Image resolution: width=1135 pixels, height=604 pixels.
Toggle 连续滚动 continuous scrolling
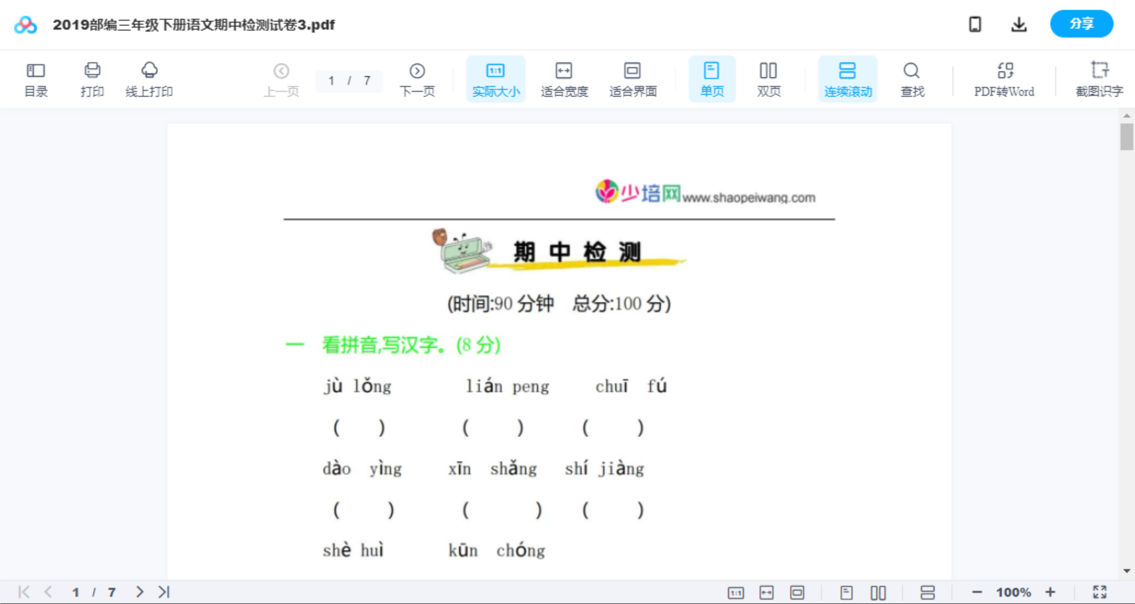(x=848, y=78)
